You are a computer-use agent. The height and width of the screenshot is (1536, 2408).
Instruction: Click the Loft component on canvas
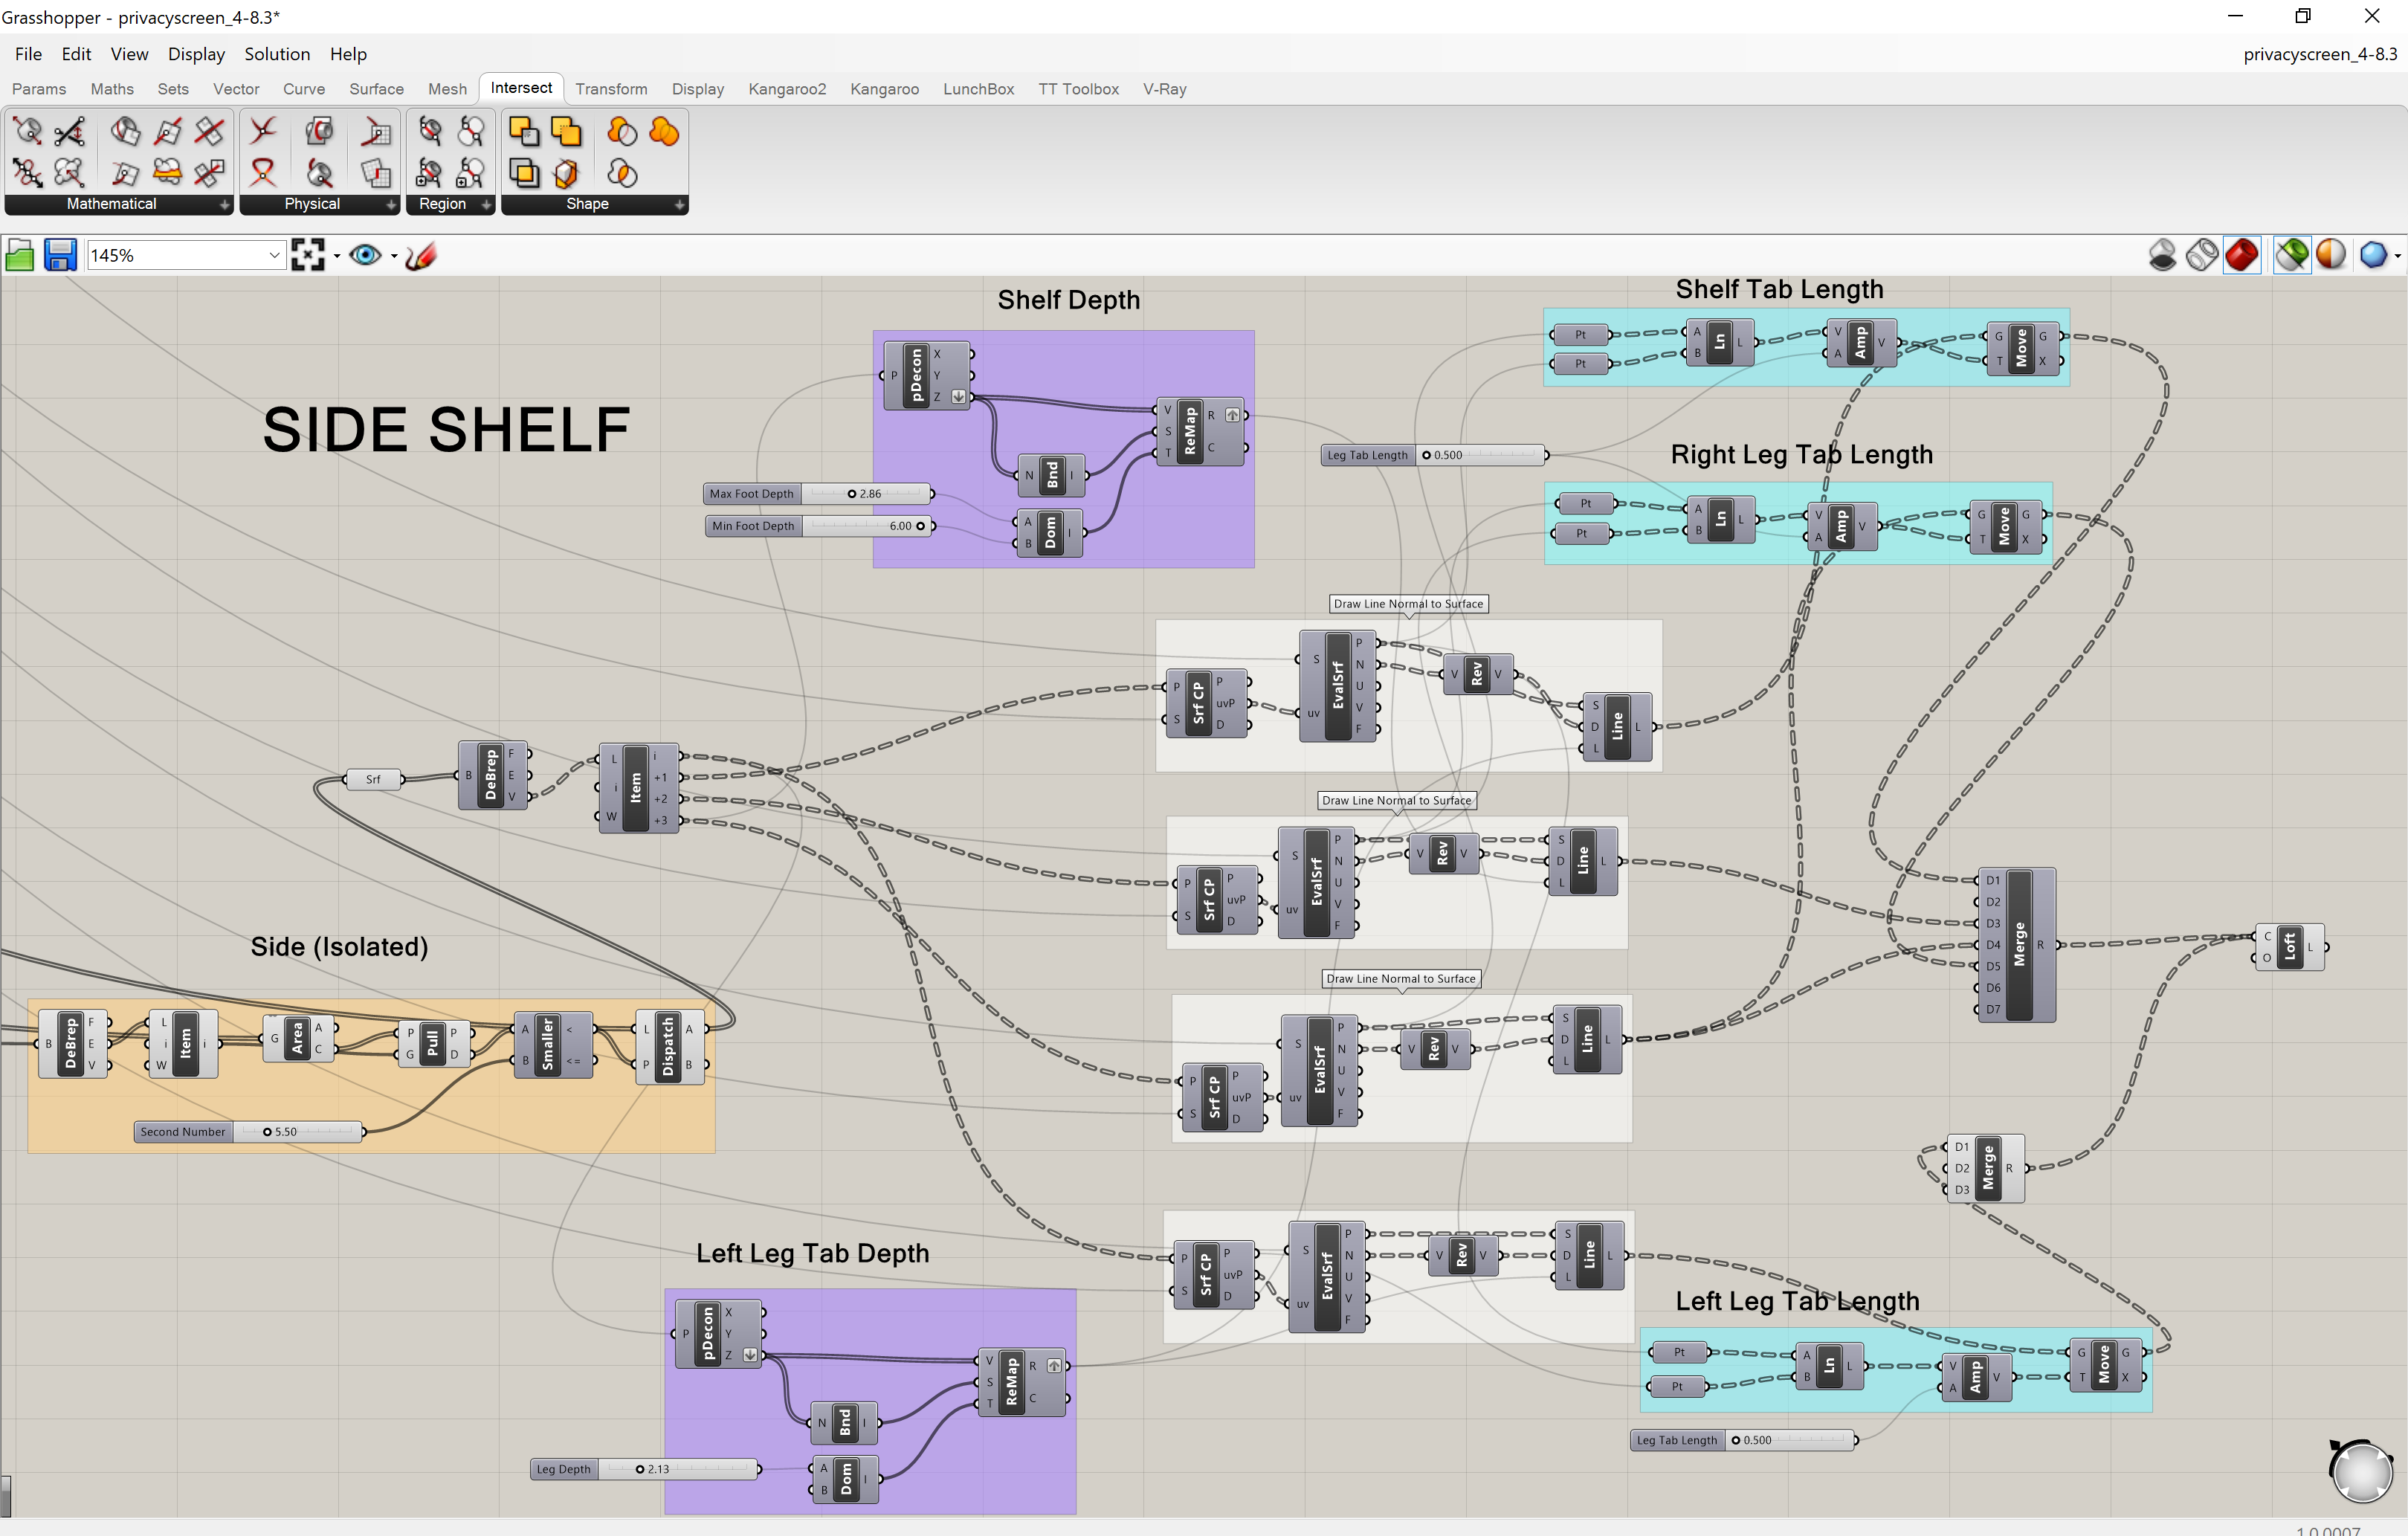coord(2289,947)
